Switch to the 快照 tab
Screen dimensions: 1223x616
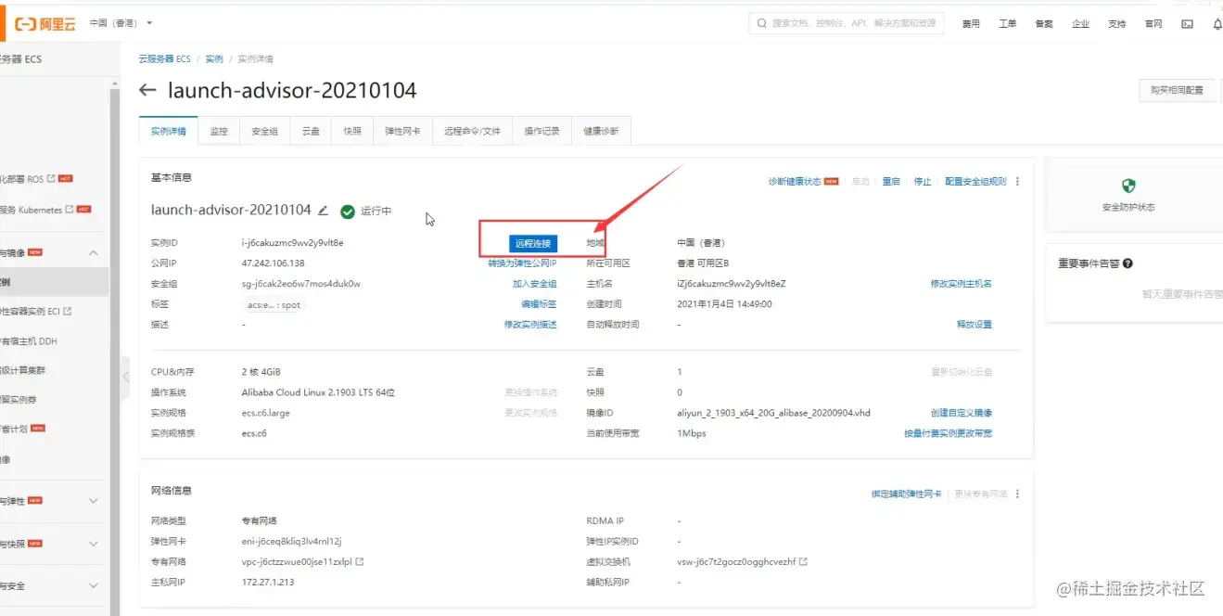(352, 131)
